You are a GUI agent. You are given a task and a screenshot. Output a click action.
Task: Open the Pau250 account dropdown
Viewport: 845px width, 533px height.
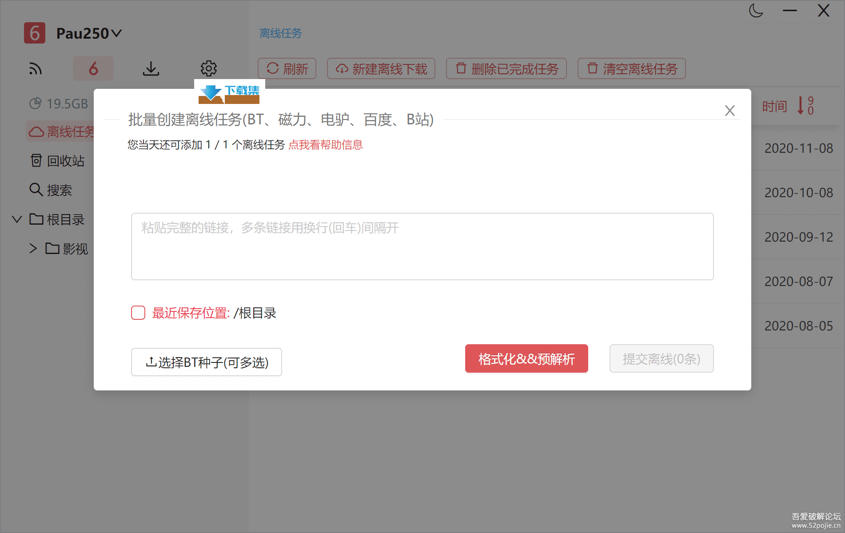89,33
